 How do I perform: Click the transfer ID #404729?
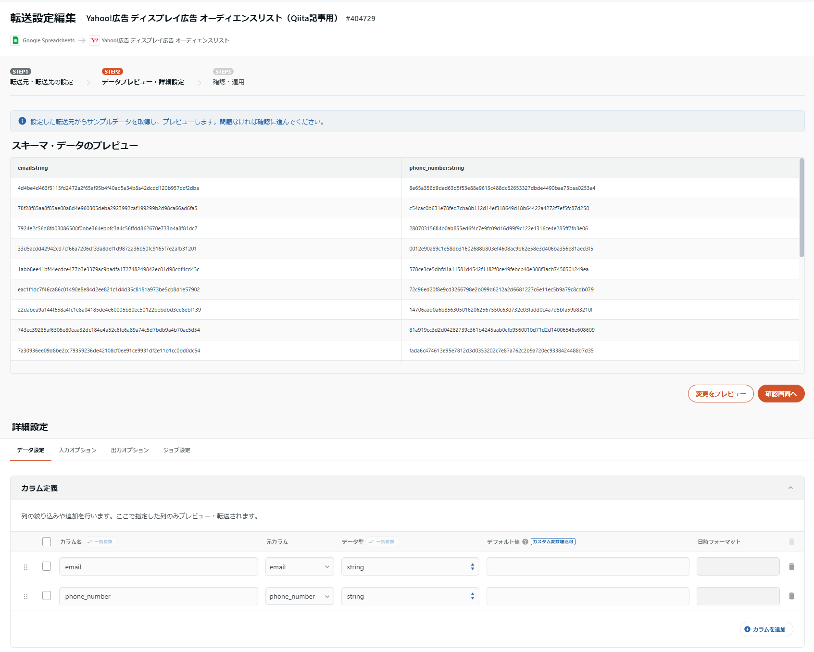(x=361, y=19)
